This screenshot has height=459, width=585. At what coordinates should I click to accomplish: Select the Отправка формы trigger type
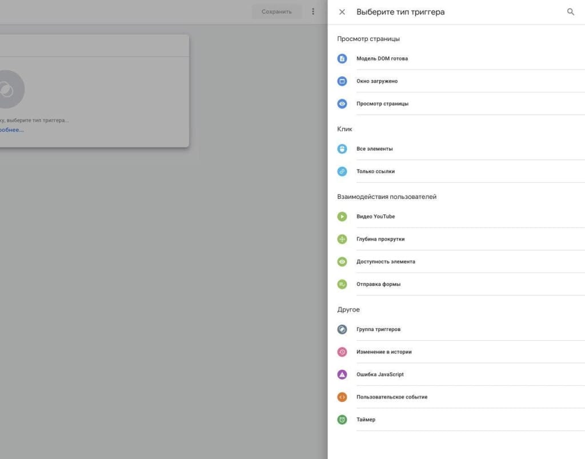[378, 285]
